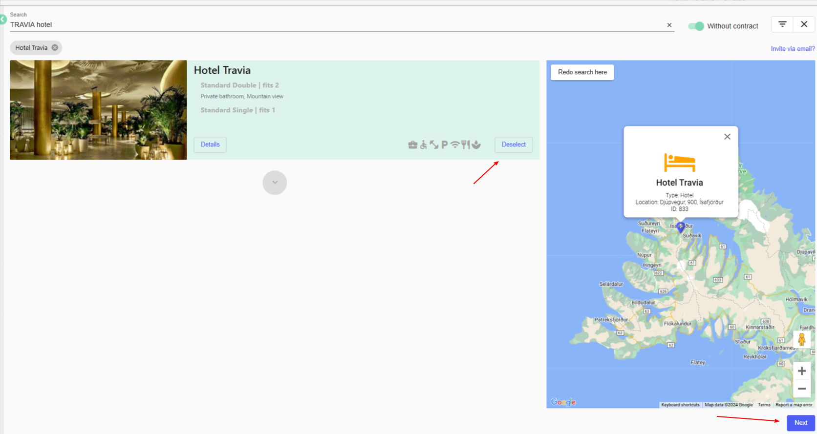Close the search panel with X button
Screen dimensions: 817x434
pos(804,24)
